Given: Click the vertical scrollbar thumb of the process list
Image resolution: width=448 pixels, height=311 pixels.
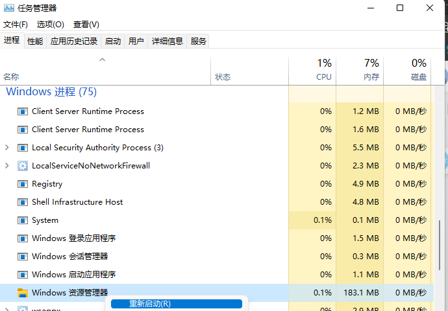Looking at the screenshot, I should [440, 245].
